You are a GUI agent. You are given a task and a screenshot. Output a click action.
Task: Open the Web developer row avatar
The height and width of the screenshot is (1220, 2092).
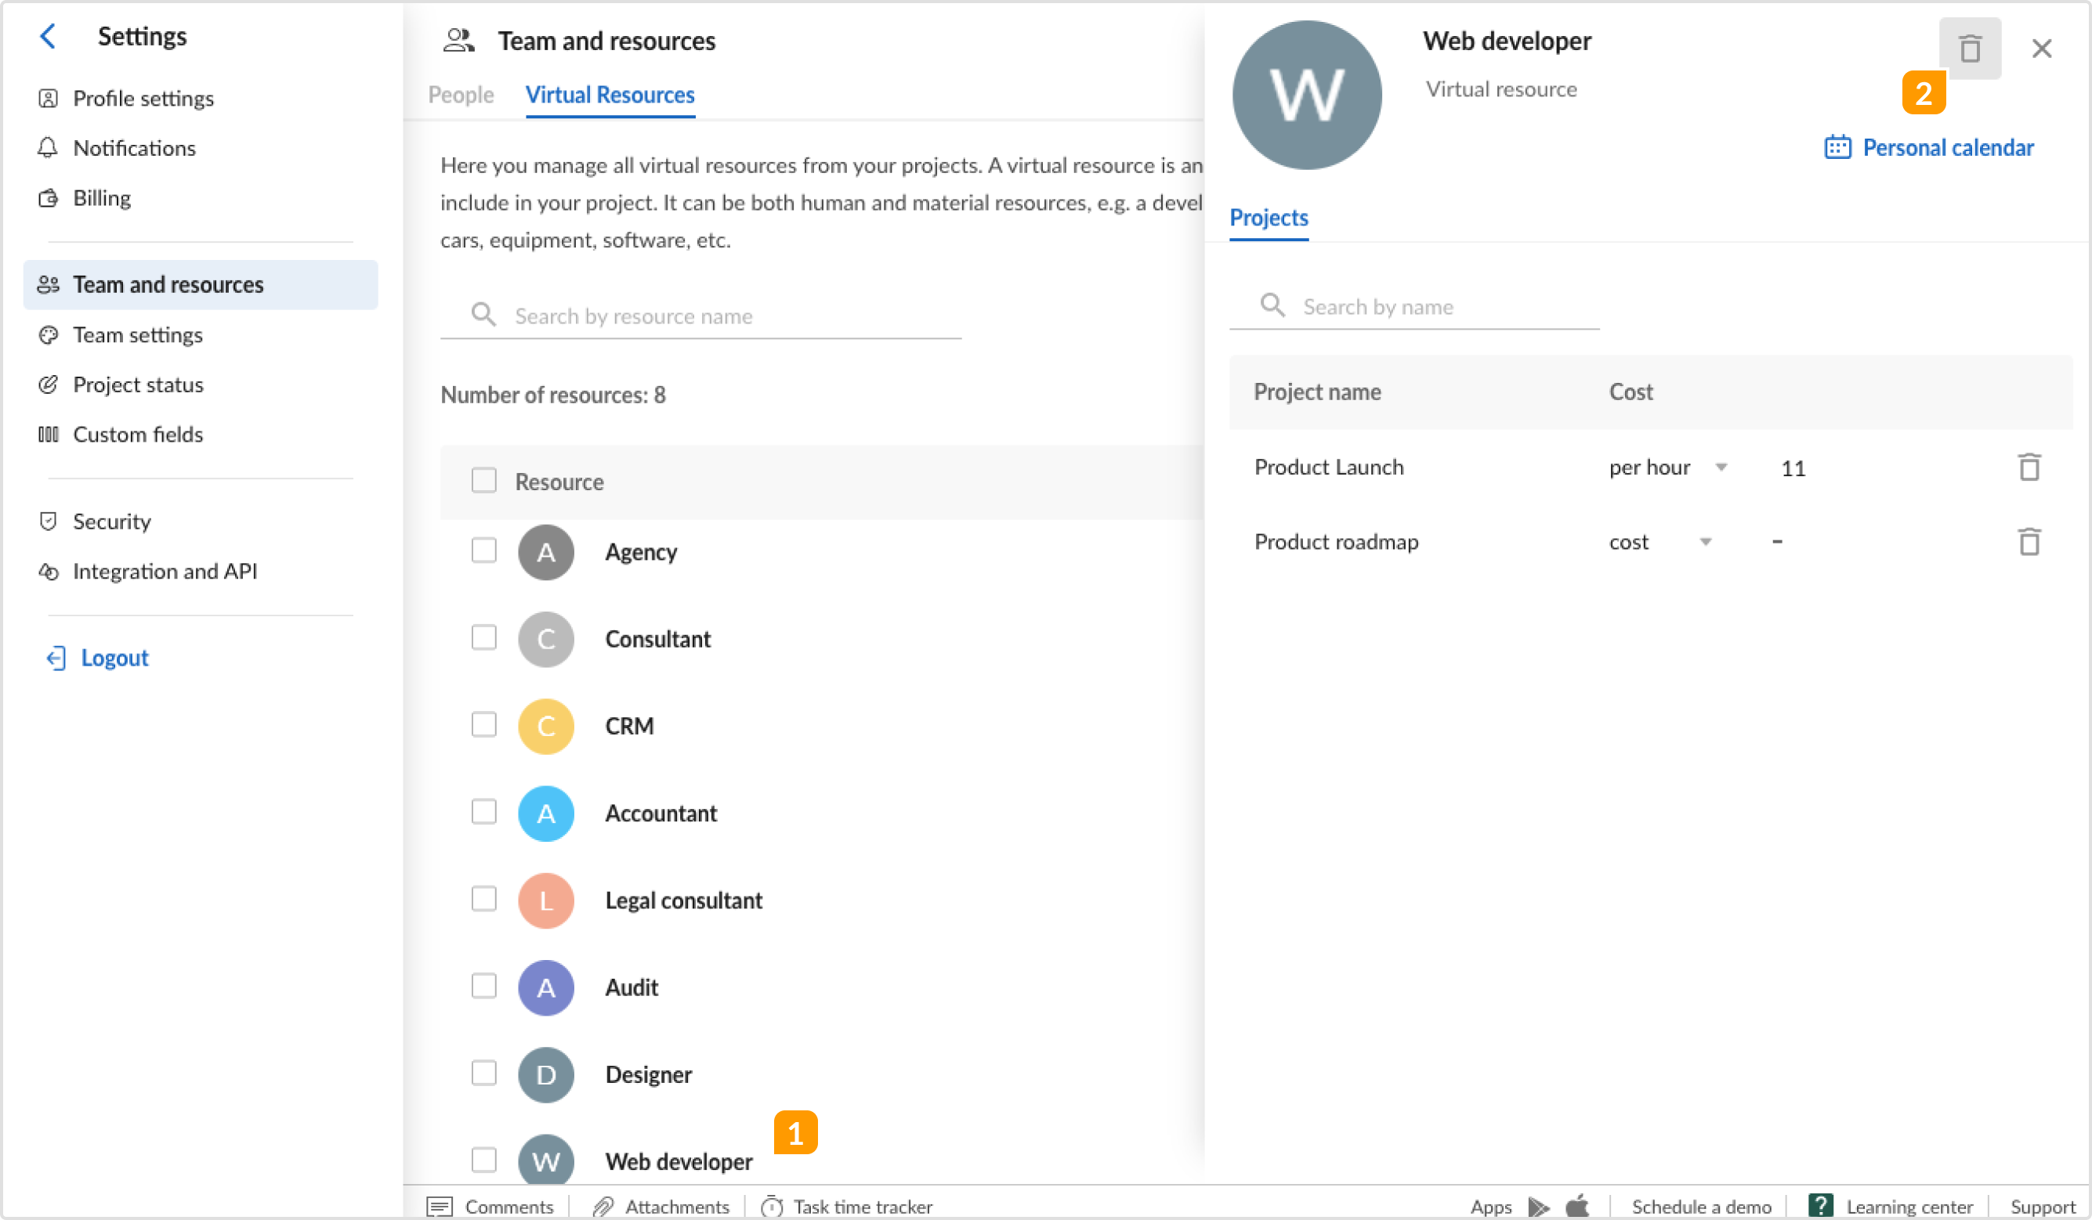click(545, 1160)
